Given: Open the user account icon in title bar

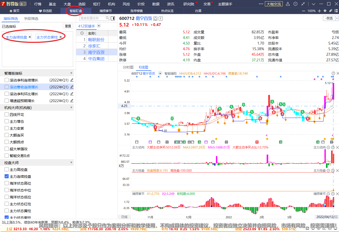Looking at the screenshot, I should point(288,4).
